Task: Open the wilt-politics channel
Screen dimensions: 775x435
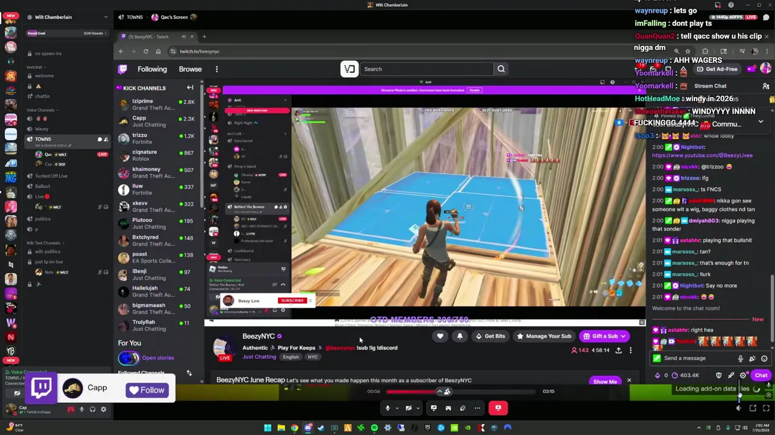Action: 67,251
